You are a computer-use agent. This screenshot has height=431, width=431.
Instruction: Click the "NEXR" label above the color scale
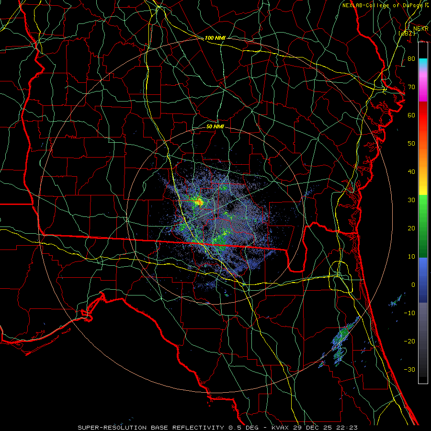tap(421, 29)
